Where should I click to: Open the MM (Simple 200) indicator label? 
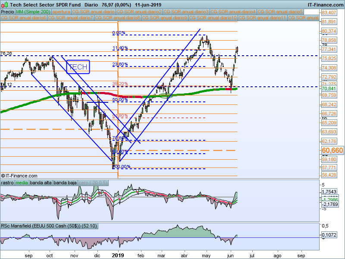(x=33, y=12)
